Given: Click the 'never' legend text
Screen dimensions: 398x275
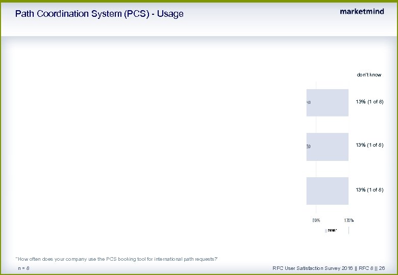Looking at the screenshot, I should pyautogui.click(x=332, y=230).
